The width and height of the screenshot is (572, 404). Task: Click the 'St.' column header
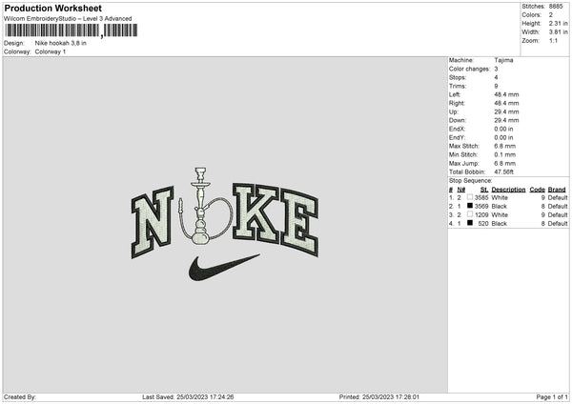(x=484, y=190)
